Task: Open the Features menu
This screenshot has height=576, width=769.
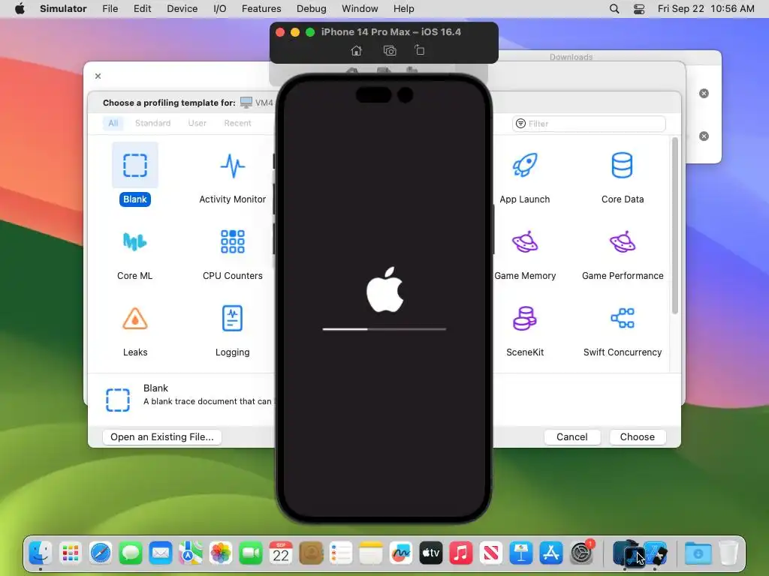Action: tap(261, 9)
